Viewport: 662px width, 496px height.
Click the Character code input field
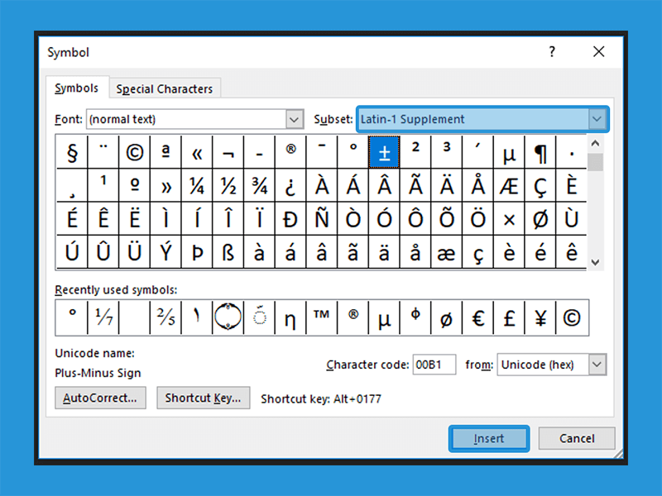click(434, 365)
